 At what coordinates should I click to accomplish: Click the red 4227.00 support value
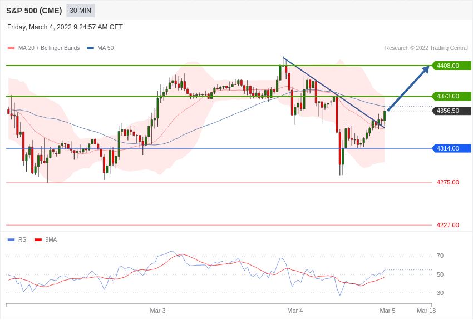tap(447, 225)
